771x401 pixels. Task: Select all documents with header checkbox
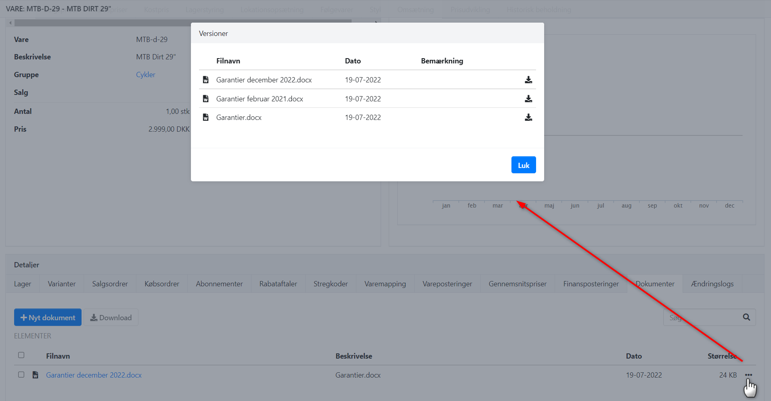click(21, 355)
